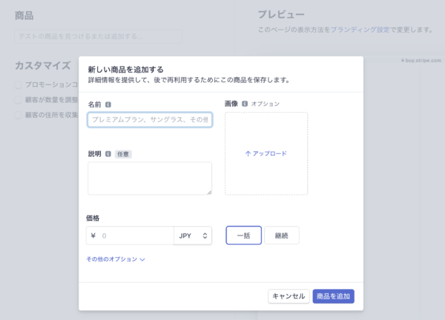Click the キャンセル button
The image size is (445, 320).
(289, 296)
